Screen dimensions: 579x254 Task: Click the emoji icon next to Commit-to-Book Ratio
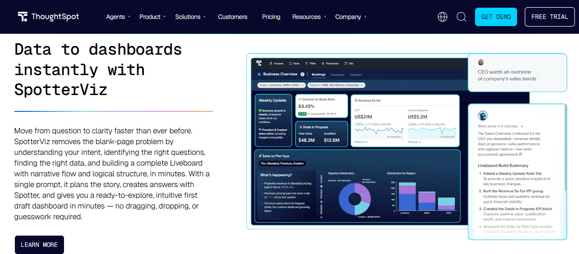point(300,100)
